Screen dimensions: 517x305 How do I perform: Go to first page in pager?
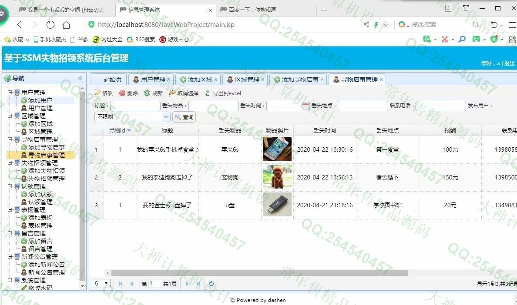(x=121, y=284)
